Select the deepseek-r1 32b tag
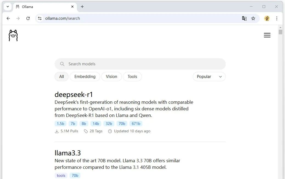Image resolution: width=285 pixels, height=179 pixels. 109,124
